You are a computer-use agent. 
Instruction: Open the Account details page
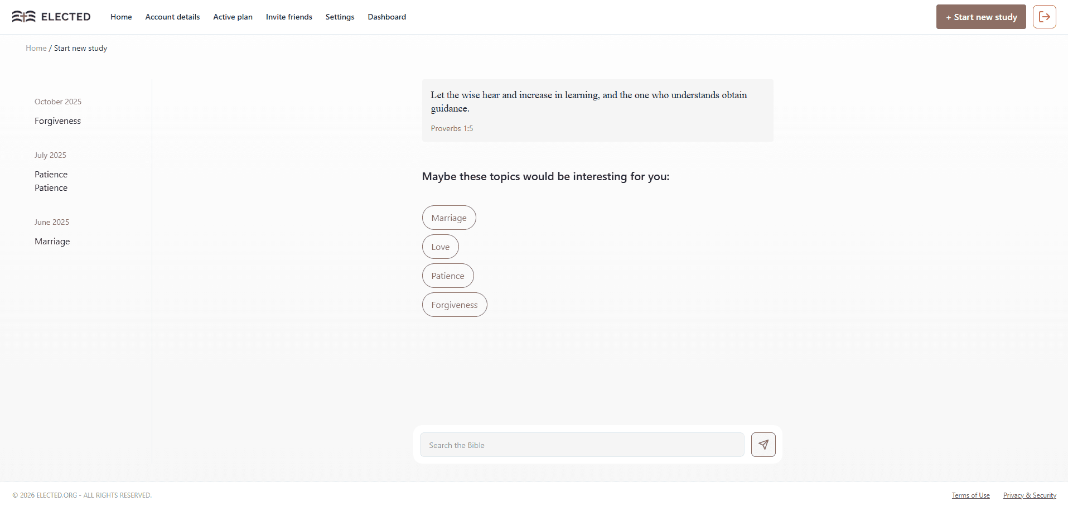(172, 17)
